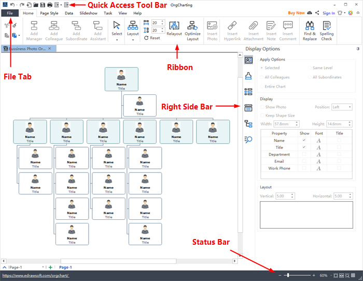Save the document with the floppy disk icon
The height and width of the screenshot is (281, 363).
pos(43,5)
